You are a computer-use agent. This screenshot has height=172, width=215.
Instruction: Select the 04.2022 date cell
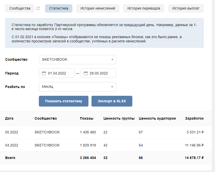(x=12, y=145)
